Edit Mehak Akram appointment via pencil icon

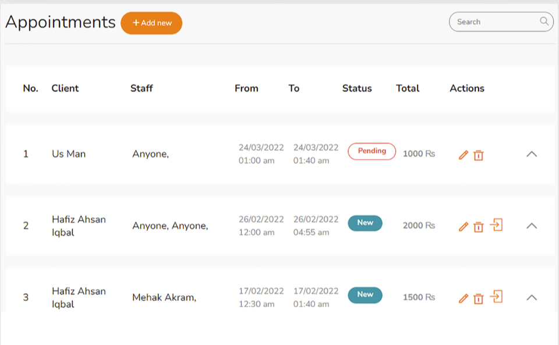point(464,298)
